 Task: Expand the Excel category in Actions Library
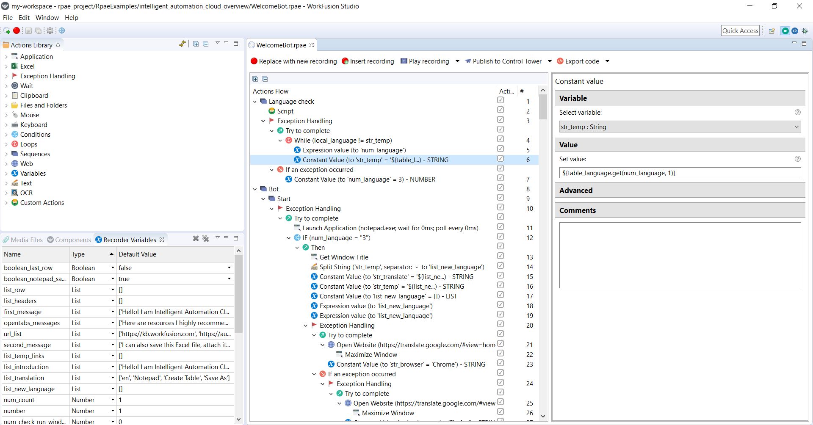tap(6, 66)
